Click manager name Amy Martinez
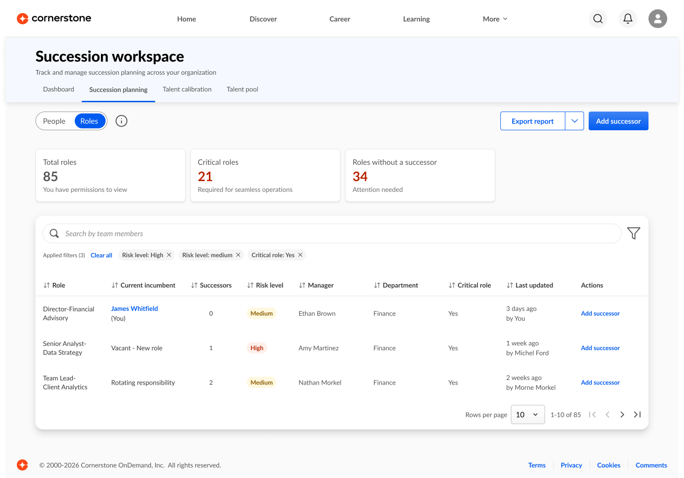The width and height of the screenshot is (684, 478). pos(319,348)
